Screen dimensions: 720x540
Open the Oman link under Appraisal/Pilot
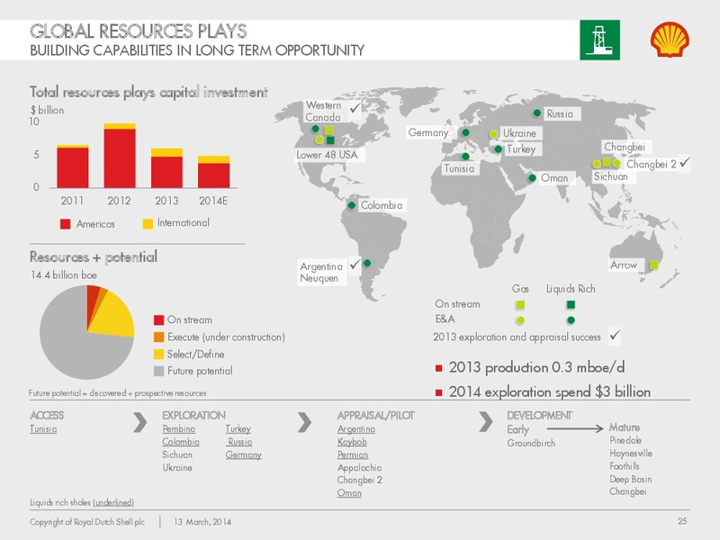(x=349, y=492)
